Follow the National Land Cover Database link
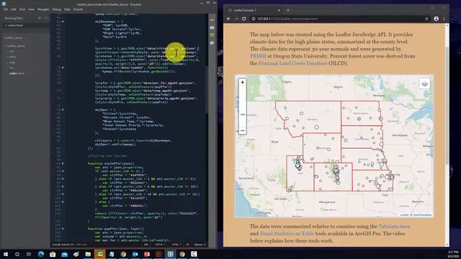461x259 pixels. pos(292,63)
